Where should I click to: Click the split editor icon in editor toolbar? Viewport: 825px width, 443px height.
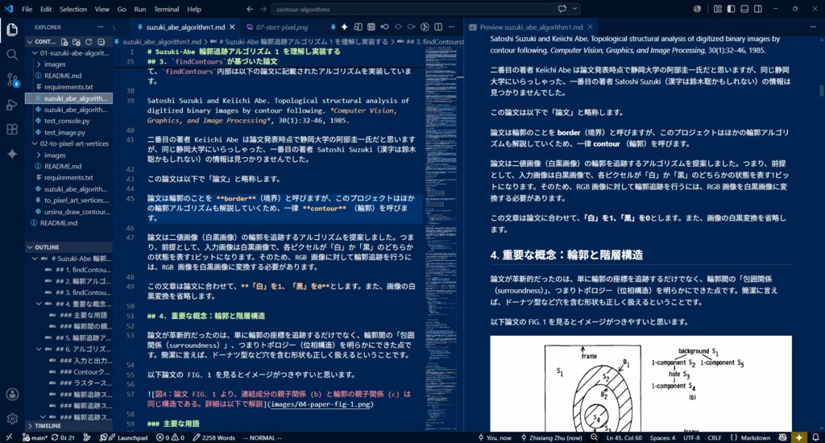click(x=438, y=27)
